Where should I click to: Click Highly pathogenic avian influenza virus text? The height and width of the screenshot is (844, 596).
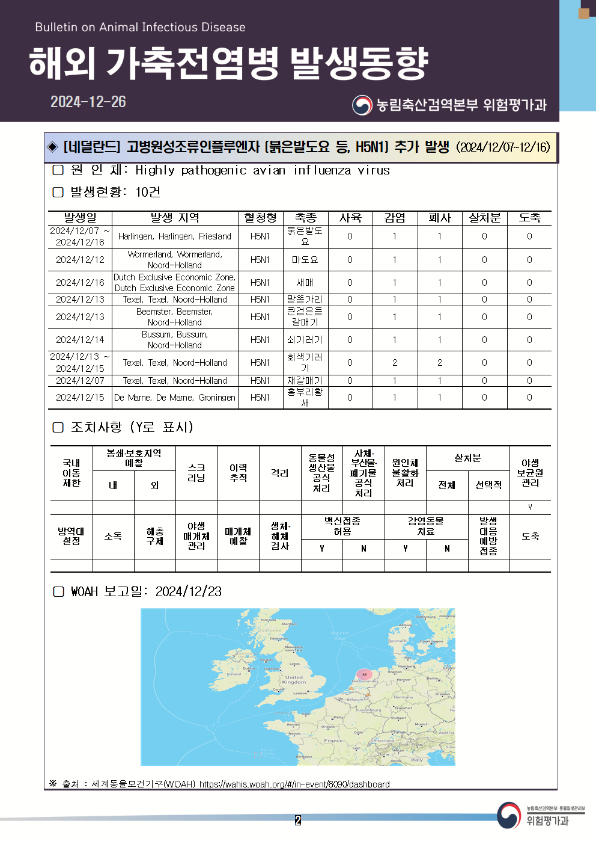pos(263,170)
